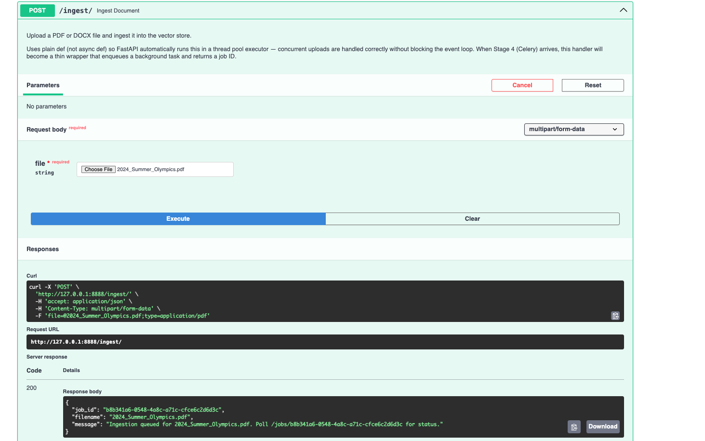The width and height of the screenshot is (705, 441).
Task: Click the "message" line in response body
Action: [x=257, y=424]
